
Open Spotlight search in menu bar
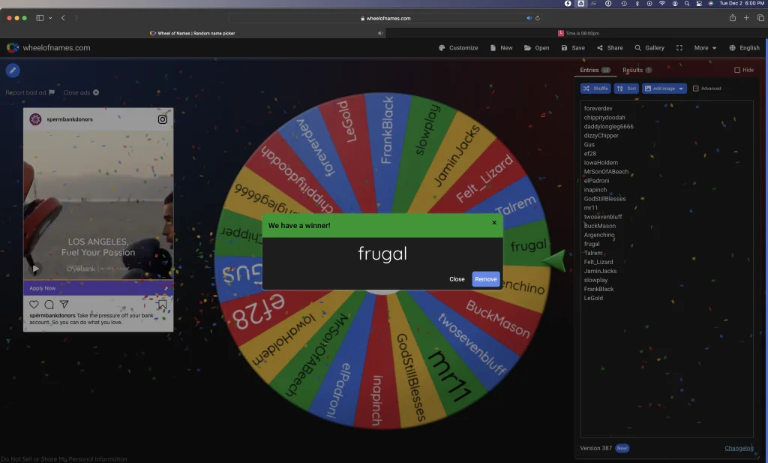click(x=687, y=4)
